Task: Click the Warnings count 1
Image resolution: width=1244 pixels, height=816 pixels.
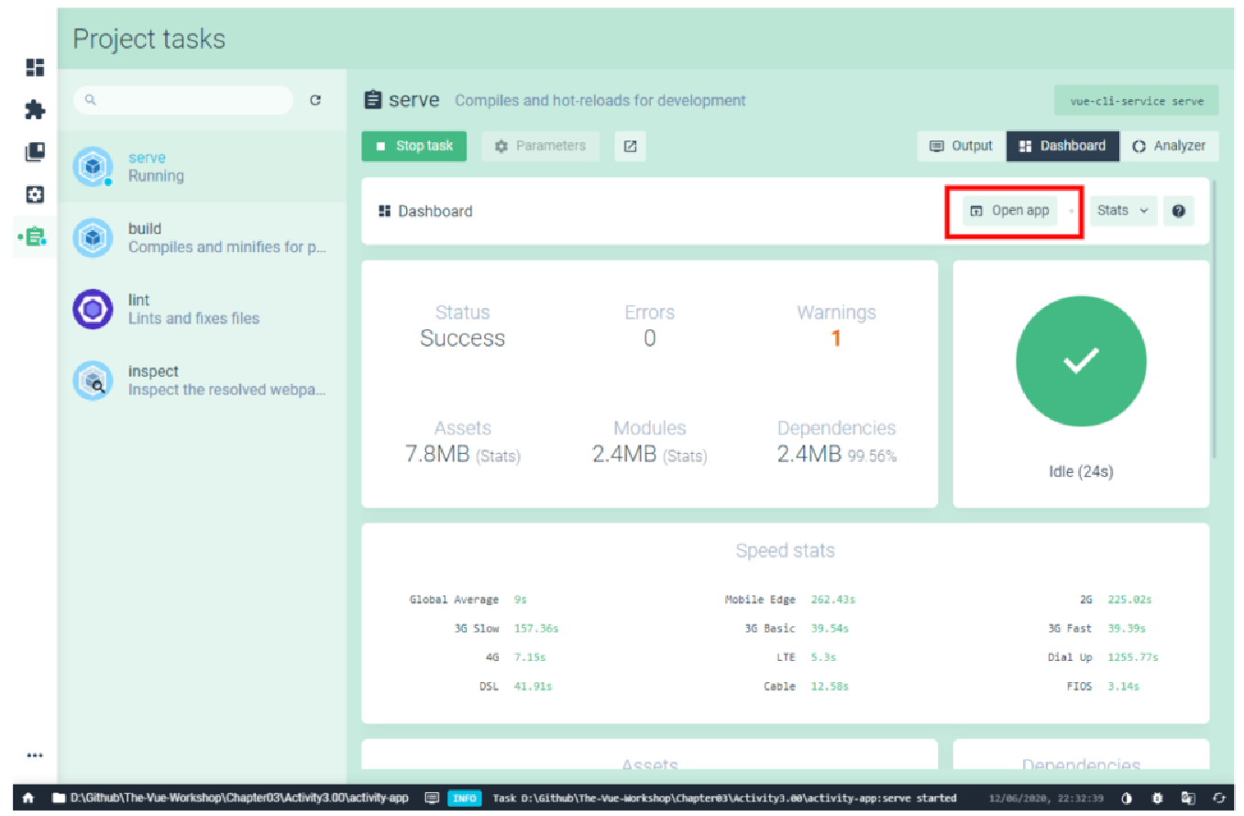Action: point(836,338)
